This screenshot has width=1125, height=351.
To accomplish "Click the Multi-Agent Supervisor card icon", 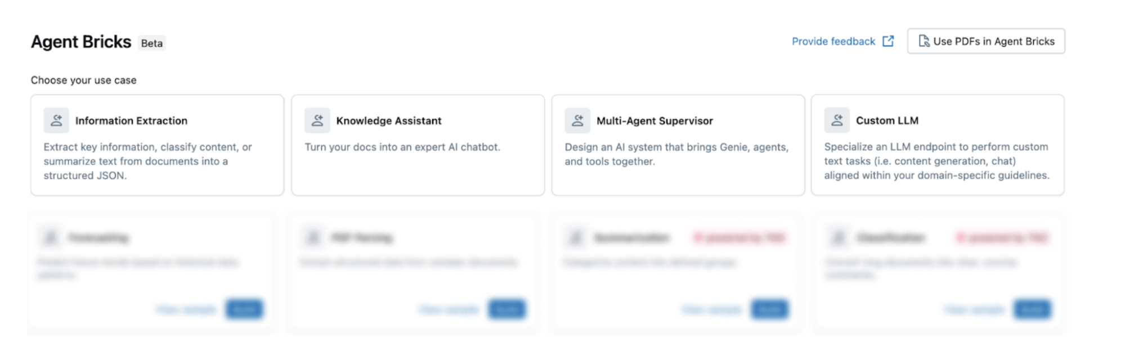I will click(x=577, y=120).
